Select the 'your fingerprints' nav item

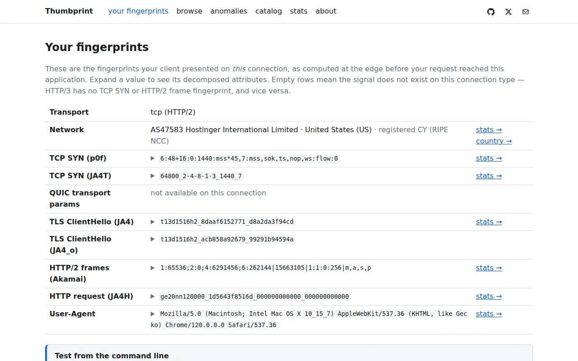pyautogui.click(x=138, y=11)
